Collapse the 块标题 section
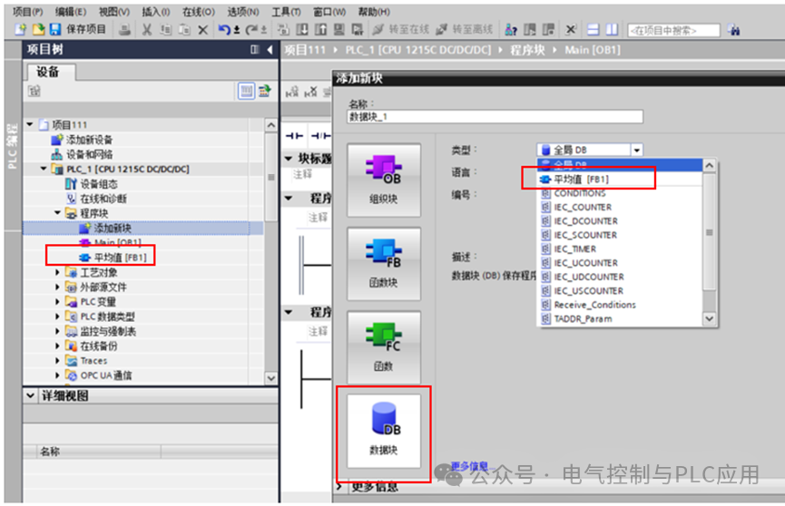 (x=289, y=159)
